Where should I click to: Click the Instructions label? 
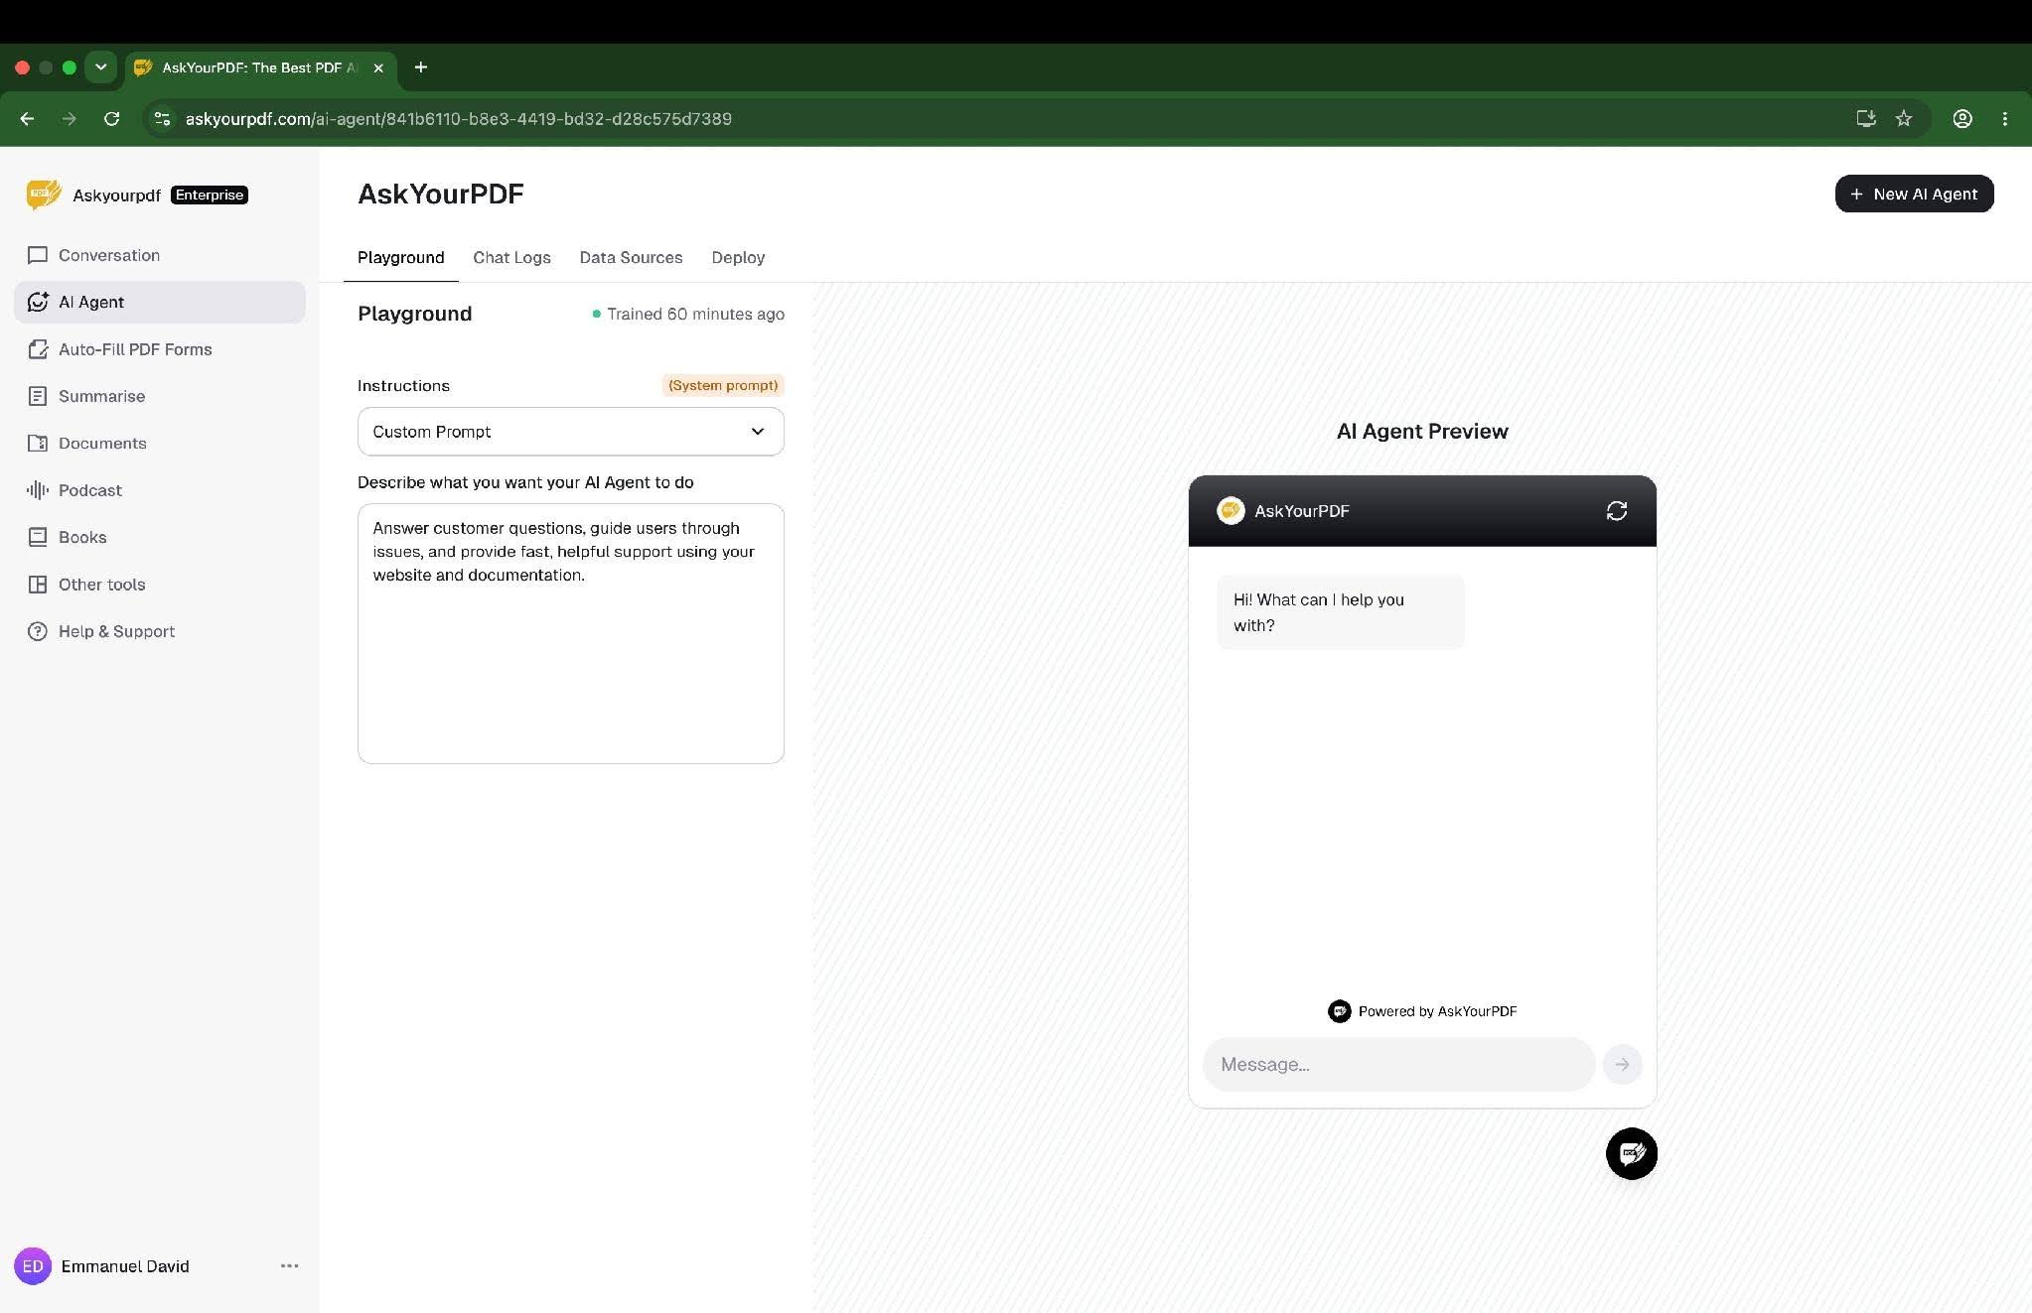(x=403, y=385)
